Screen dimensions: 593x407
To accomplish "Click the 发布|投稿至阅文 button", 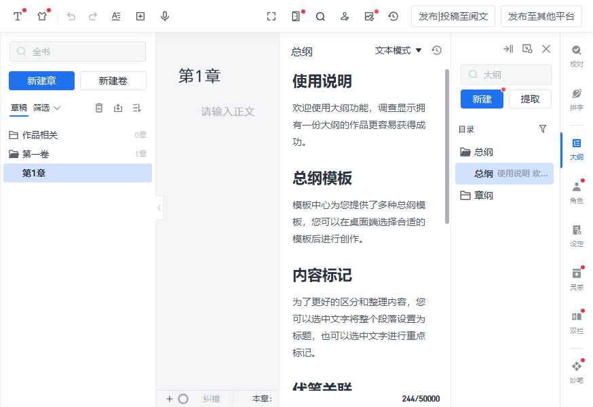I will click(453, 16).
